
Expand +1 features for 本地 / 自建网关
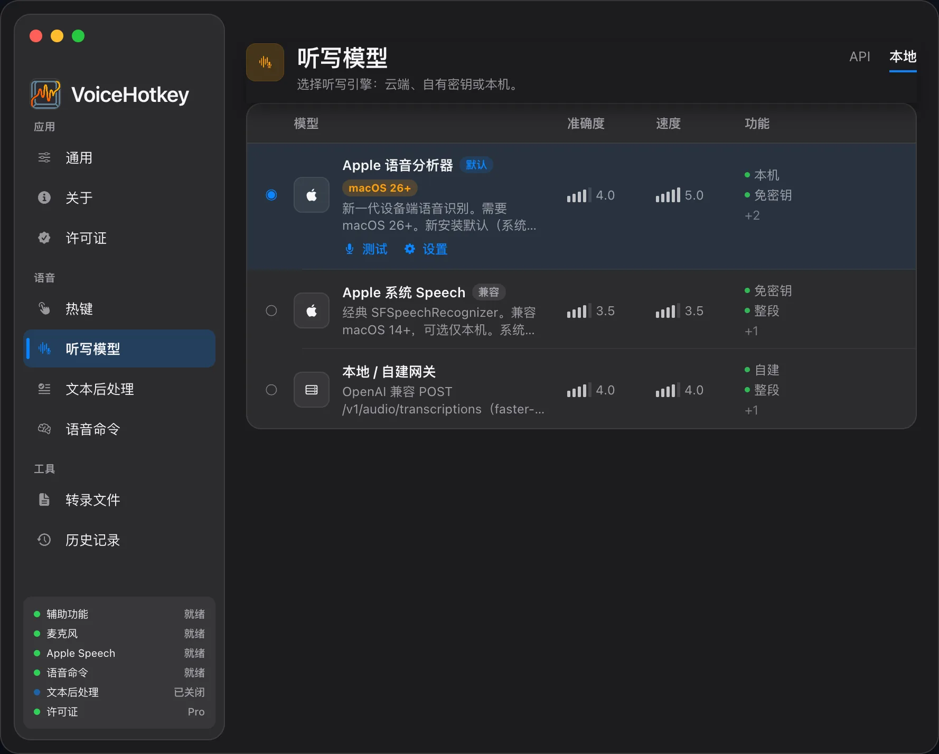coord(752,410)
